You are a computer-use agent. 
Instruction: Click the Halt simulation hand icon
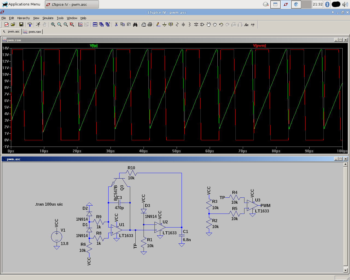45,25
